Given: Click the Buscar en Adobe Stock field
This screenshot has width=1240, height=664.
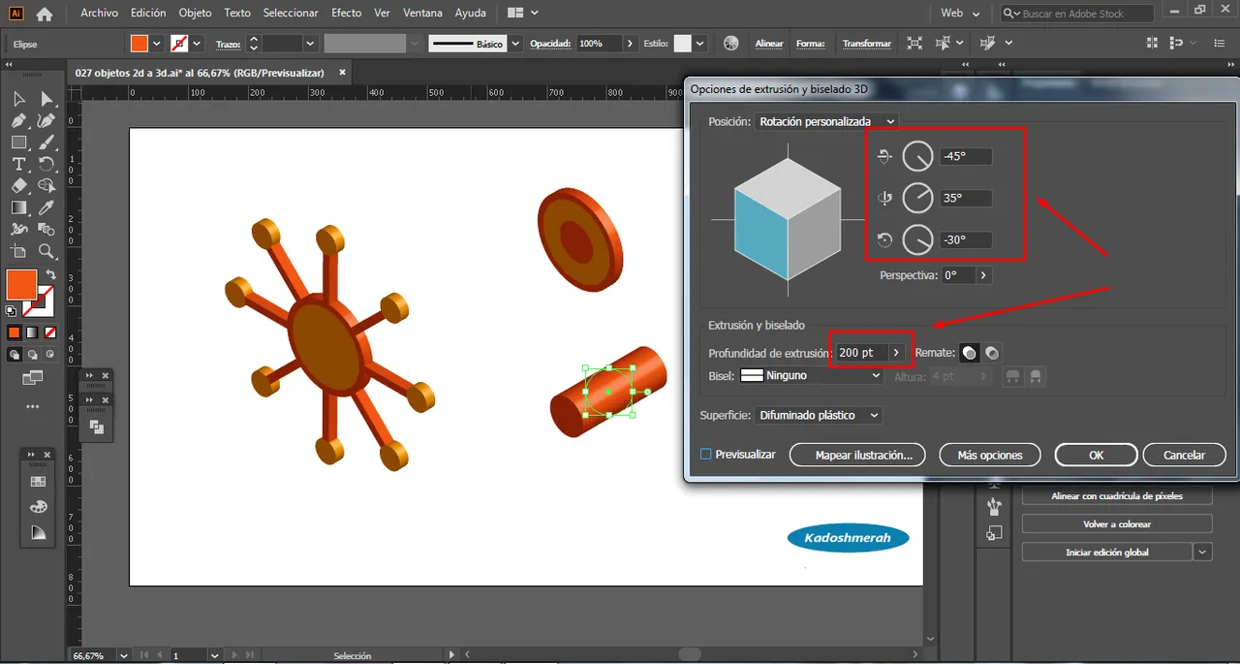Looking at the screenshot, I should pyautogui.click(x=1077, y=14).
